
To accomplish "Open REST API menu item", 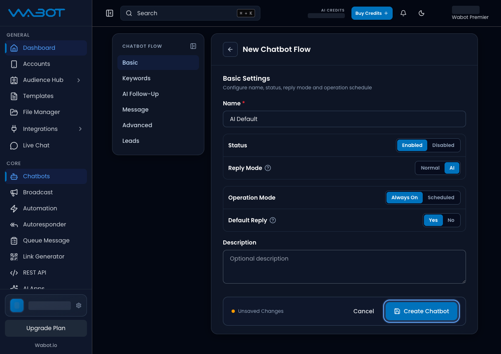I will (x=46, y=272).
